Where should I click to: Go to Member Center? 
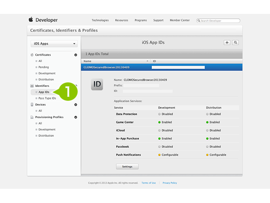coord(180,20)
